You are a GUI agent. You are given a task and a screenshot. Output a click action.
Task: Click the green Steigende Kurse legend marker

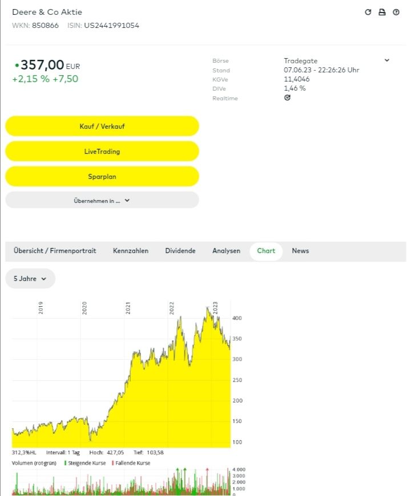coord(65,463)
